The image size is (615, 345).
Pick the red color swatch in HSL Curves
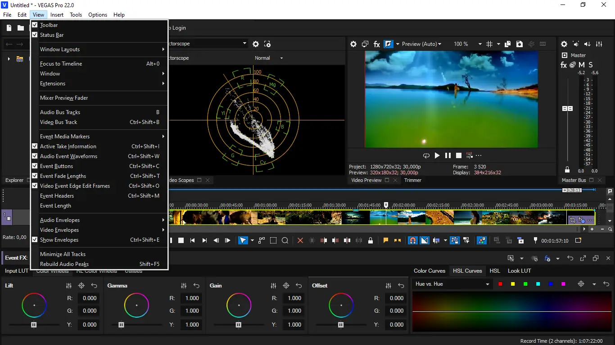click(x=500, y=284)
